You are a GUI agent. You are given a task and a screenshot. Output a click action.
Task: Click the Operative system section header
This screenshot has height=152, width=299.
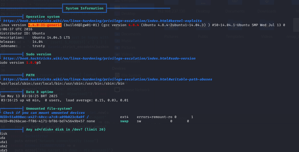43,16
